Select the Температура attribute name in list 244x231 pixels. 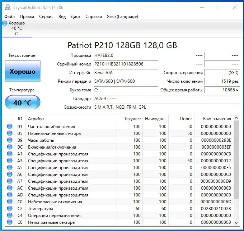[41, 209]
